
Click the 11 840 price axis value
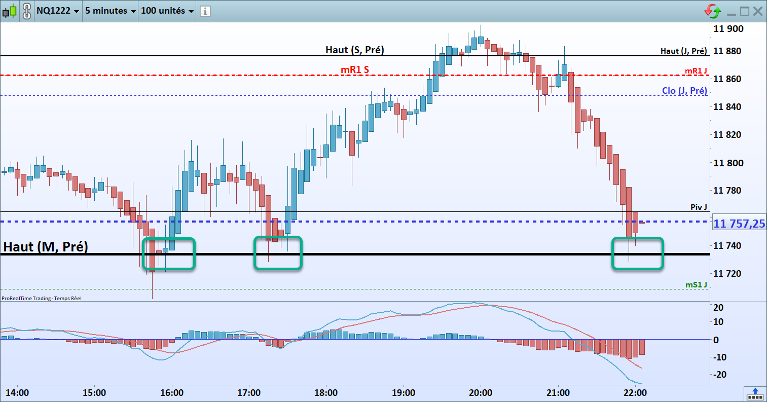point(728,107)
